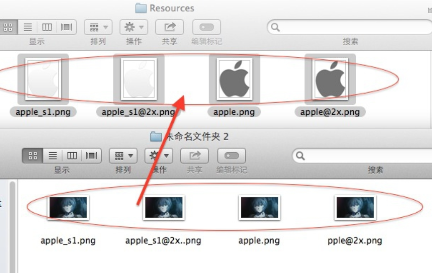Click the apple.png filename label in Resources
432x273 pixels.
point(234,112)
